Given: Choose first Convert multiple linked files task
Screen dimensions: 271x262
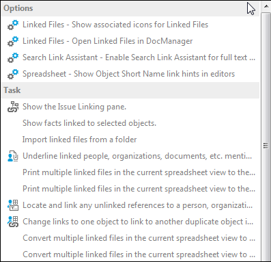Looking at the screenshot, I should click(130, 238).
